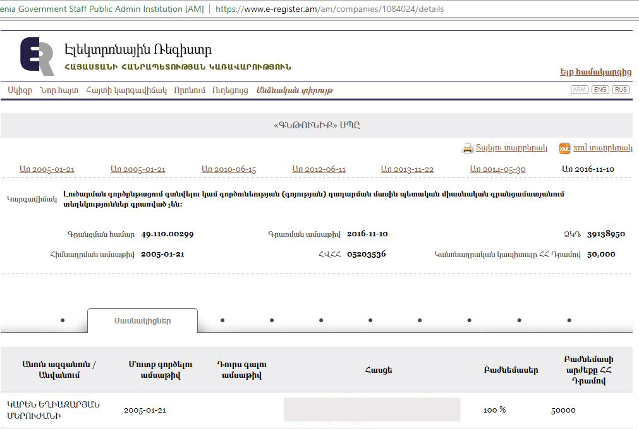Screen dimensions: 639x429
Task: Select the current Առ 2016-11-10 record
Action: point(588,169)
